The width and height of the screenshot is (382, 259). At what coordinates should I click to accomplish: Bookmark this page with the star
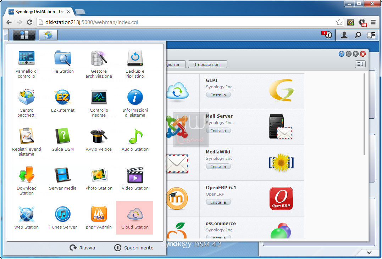[339, 22]
